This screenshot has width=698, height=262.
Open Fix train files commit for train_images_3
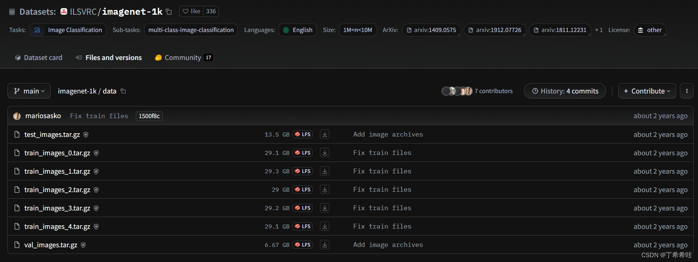(x=382, y=208)
